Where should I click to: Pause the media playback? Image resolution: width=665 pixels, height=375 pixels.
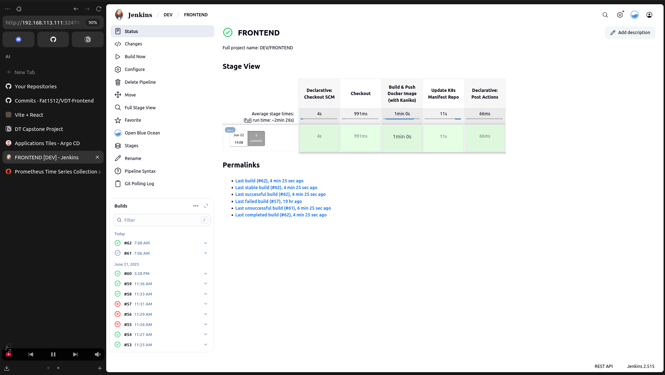[x=53, y=354]
